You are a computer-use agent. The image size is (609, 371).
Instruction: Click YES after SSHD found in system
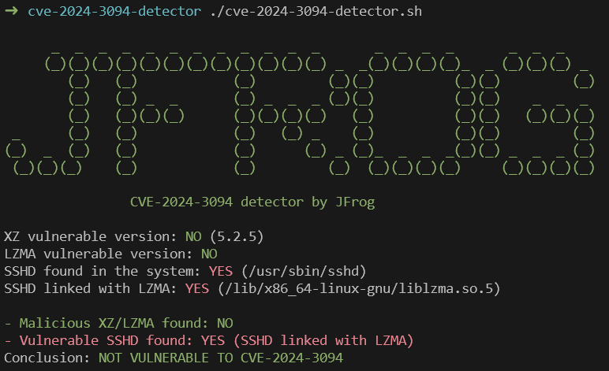click(221, 271)
